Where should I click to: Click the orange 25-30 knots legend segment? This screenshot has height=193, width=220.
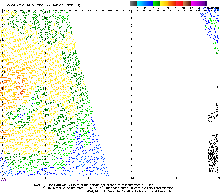(172, 4)
